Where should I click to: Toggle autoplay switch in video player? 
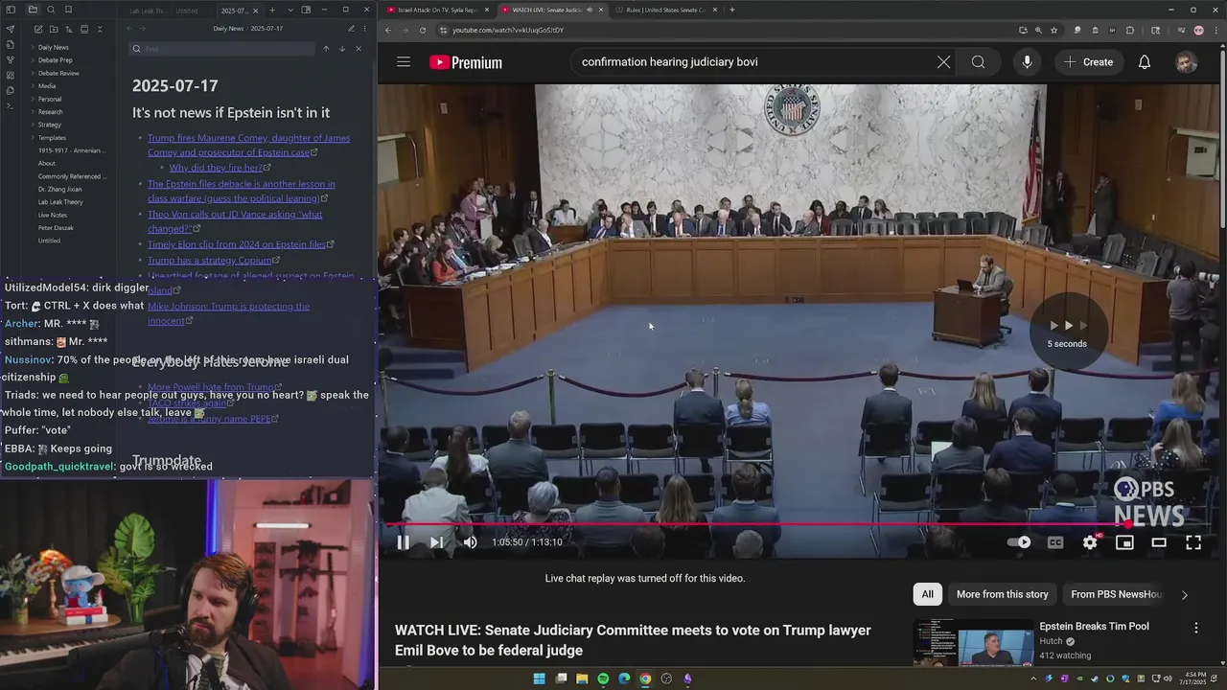pos(1019,542)
